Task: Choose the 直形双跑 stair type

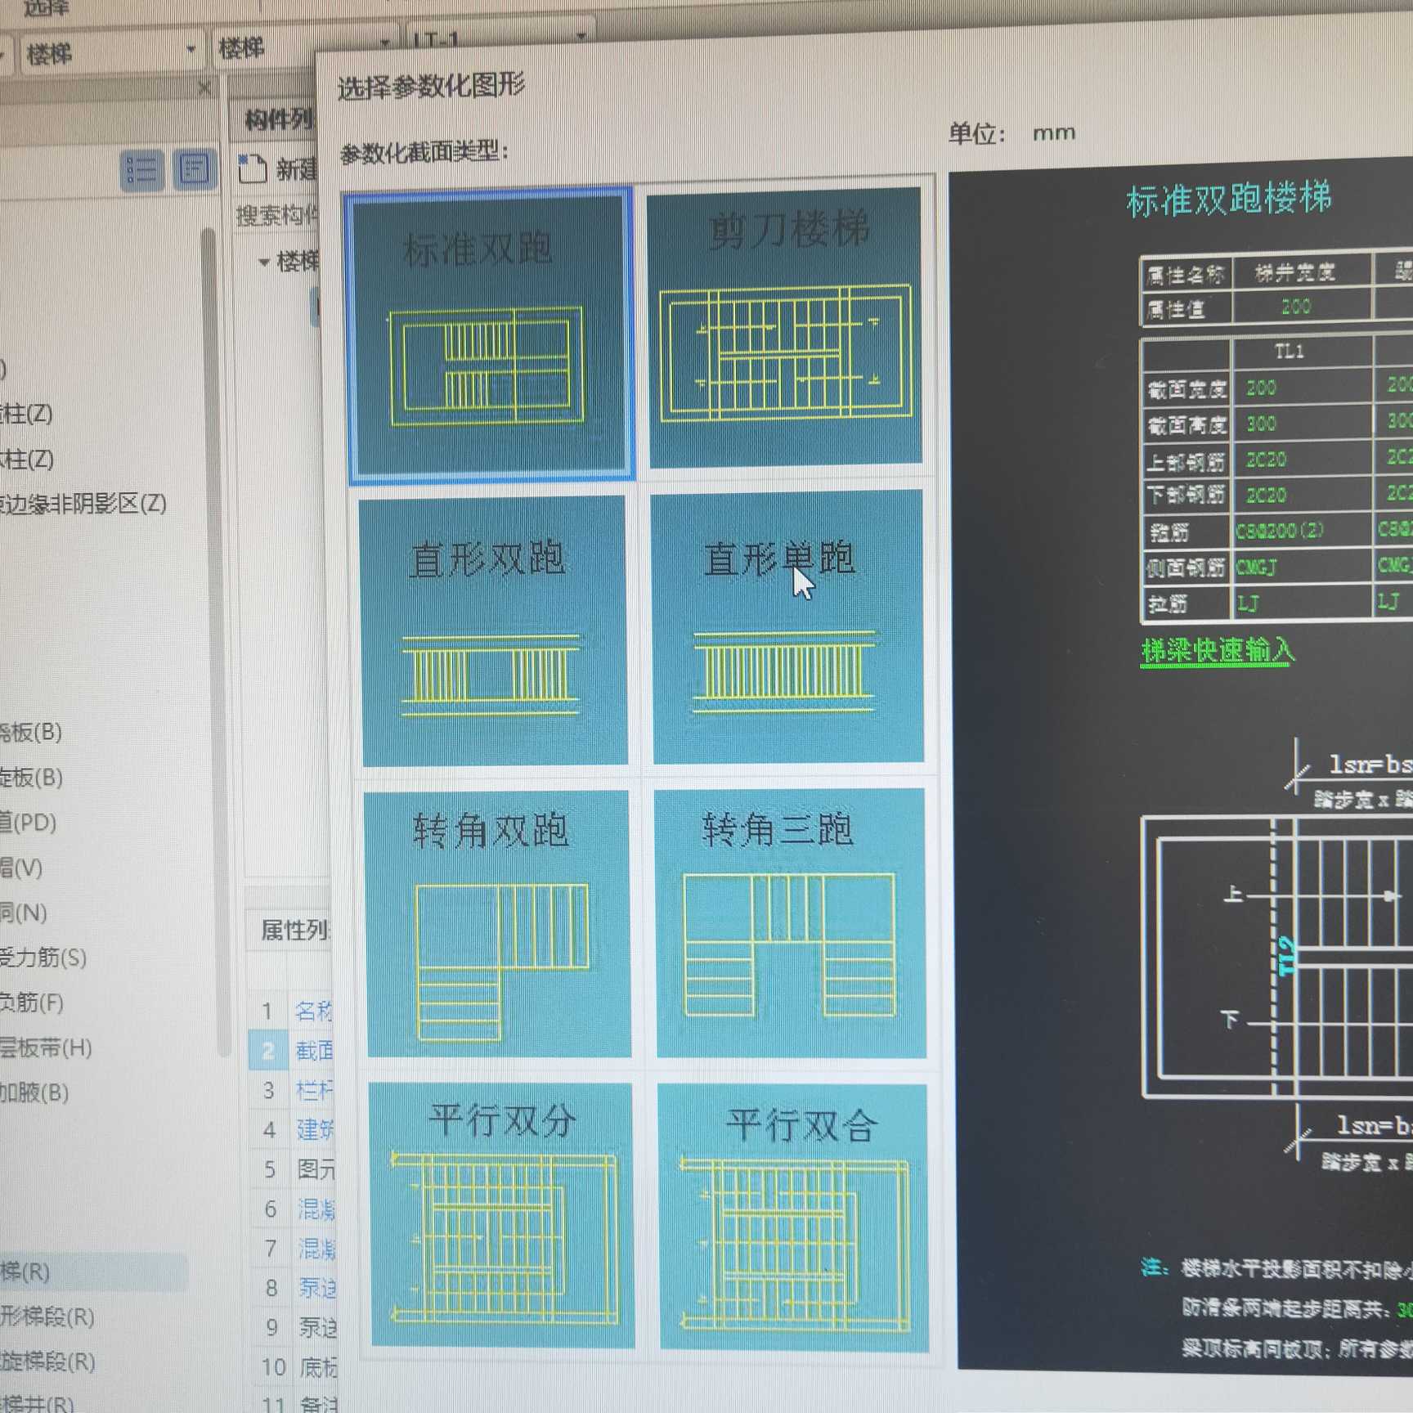Action: point(493,630)
